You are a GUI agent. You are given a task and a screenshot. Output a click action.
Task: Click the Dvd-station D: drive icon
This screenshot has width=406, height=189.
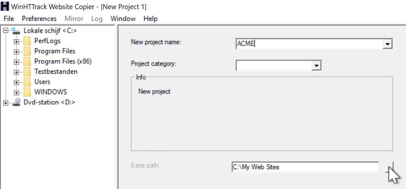coord(16,102)
